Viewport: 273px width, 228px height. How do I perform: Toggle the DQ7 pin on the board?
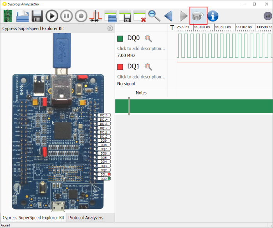click(x=104, y=149)
